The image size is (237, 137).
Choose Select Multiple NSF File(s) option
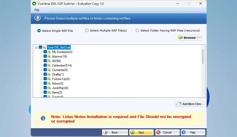[87, 31]
